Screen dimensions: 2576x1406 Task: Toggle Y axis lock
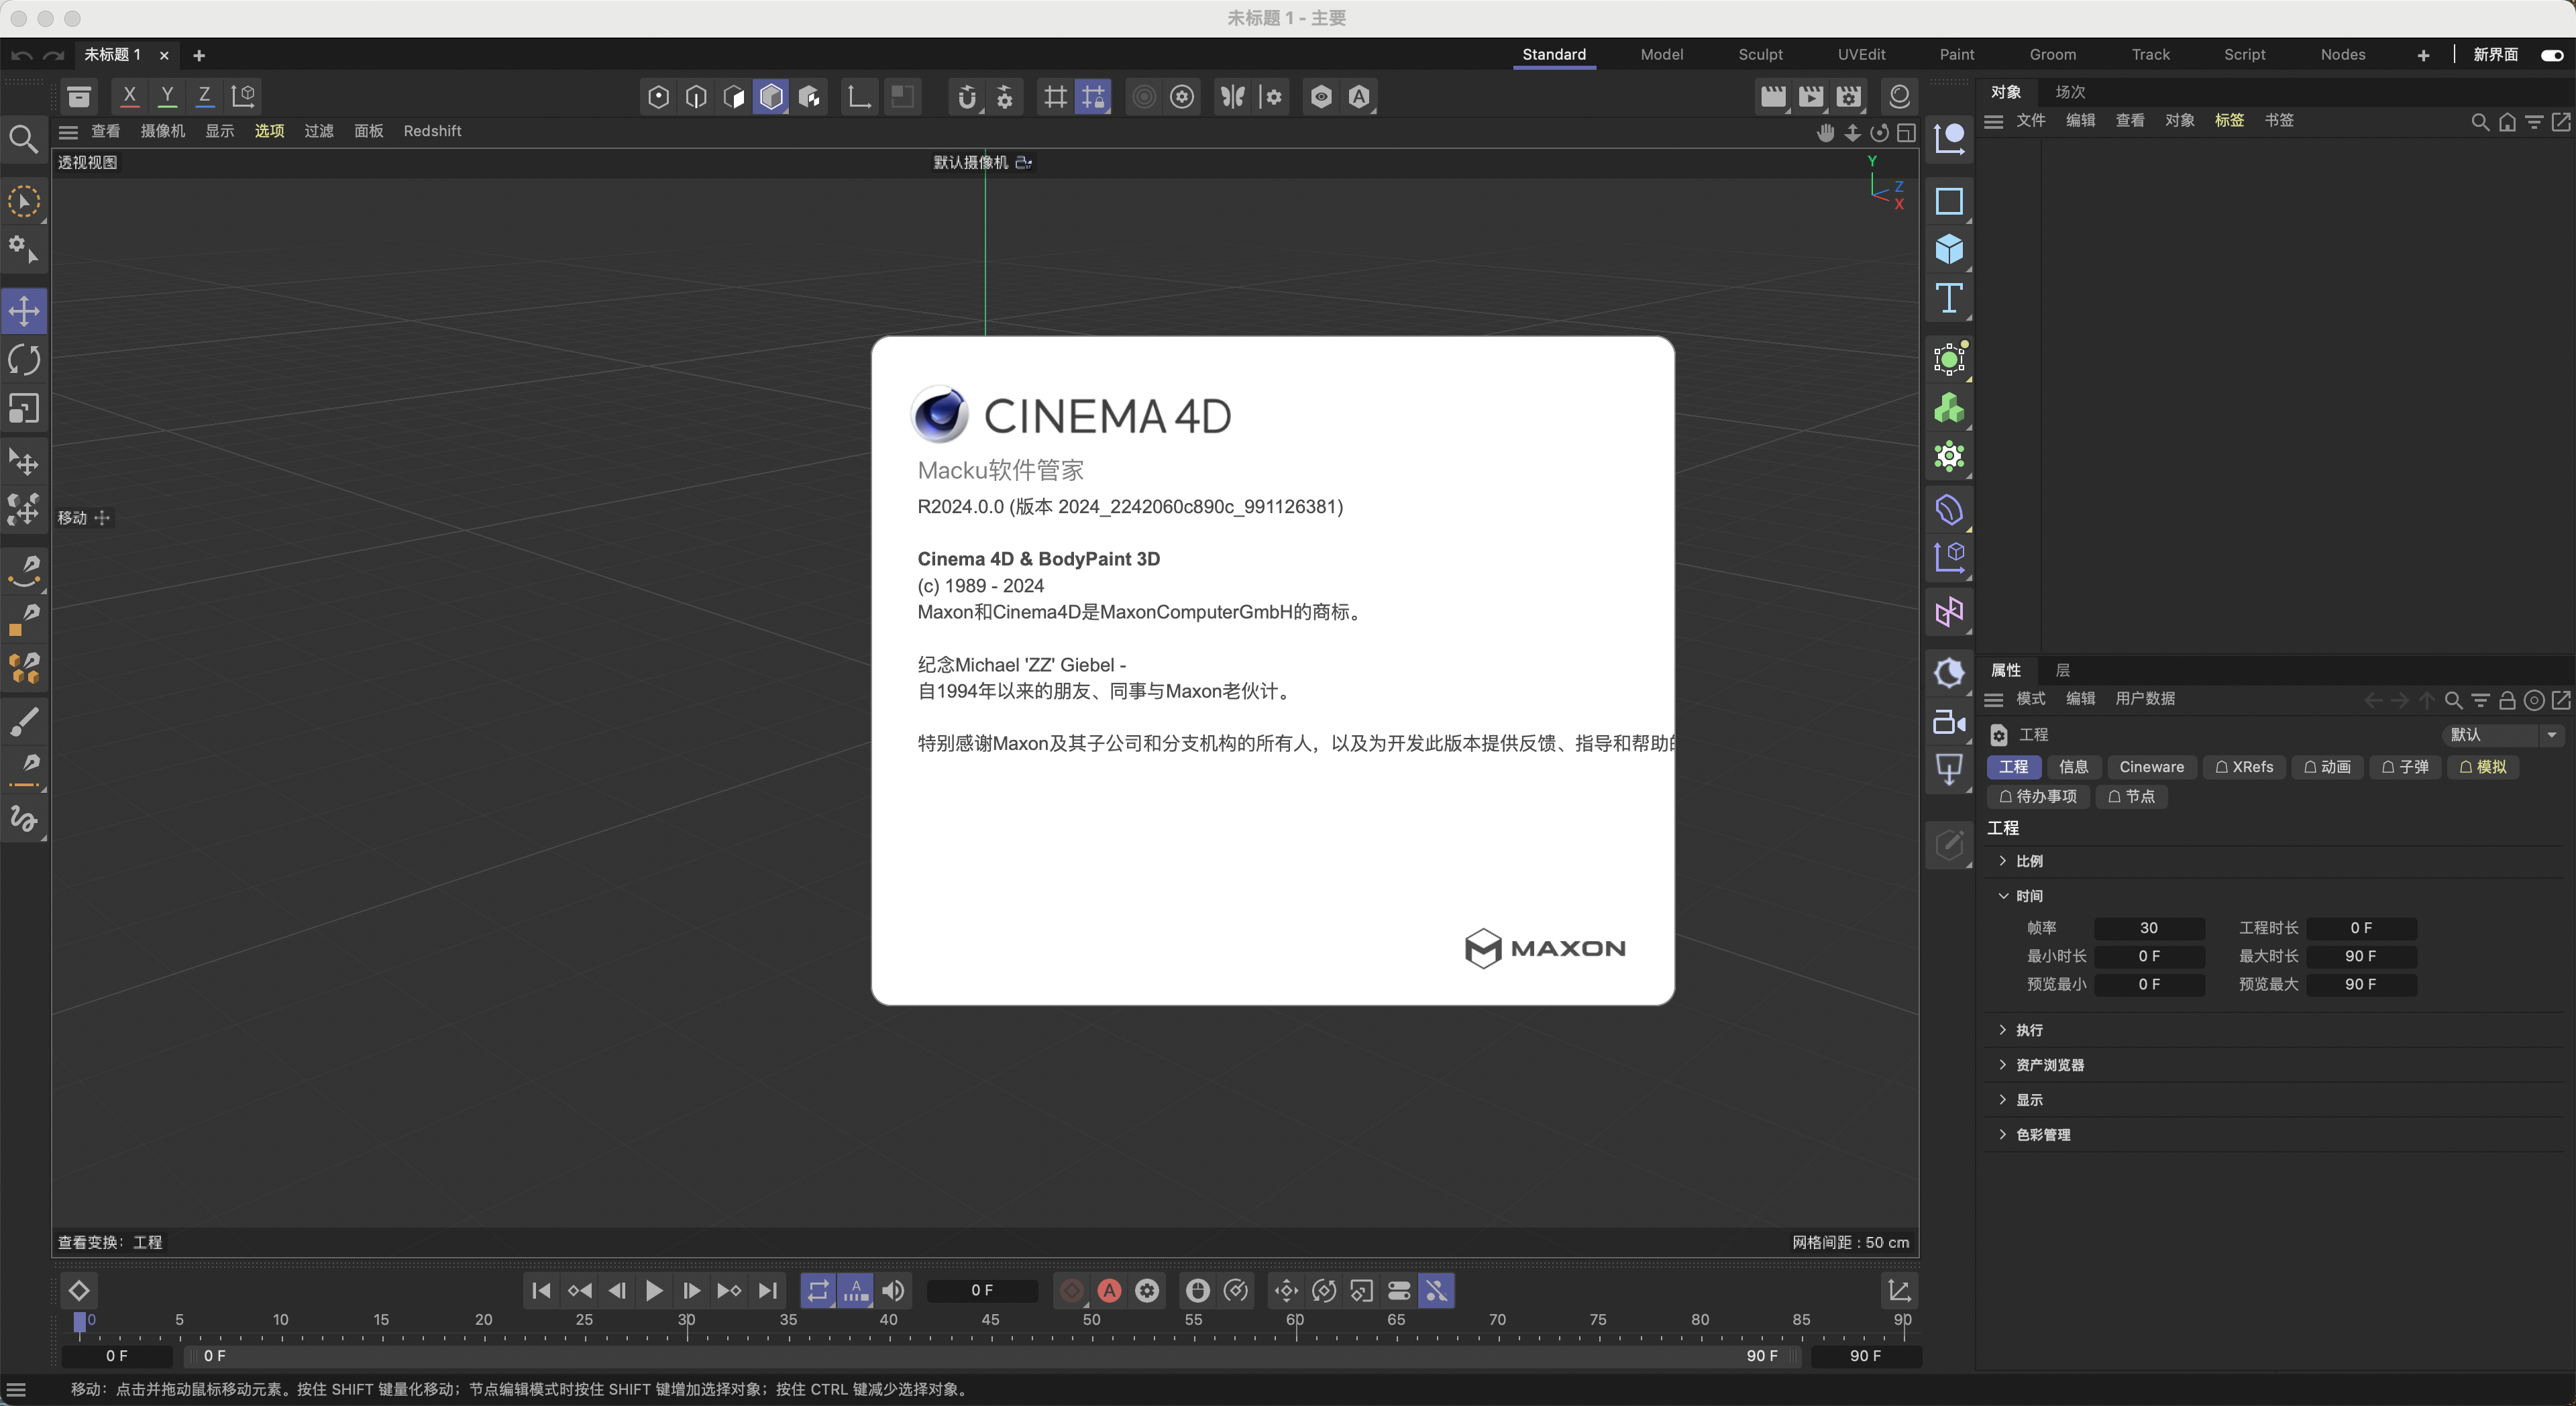coord(167,96)
